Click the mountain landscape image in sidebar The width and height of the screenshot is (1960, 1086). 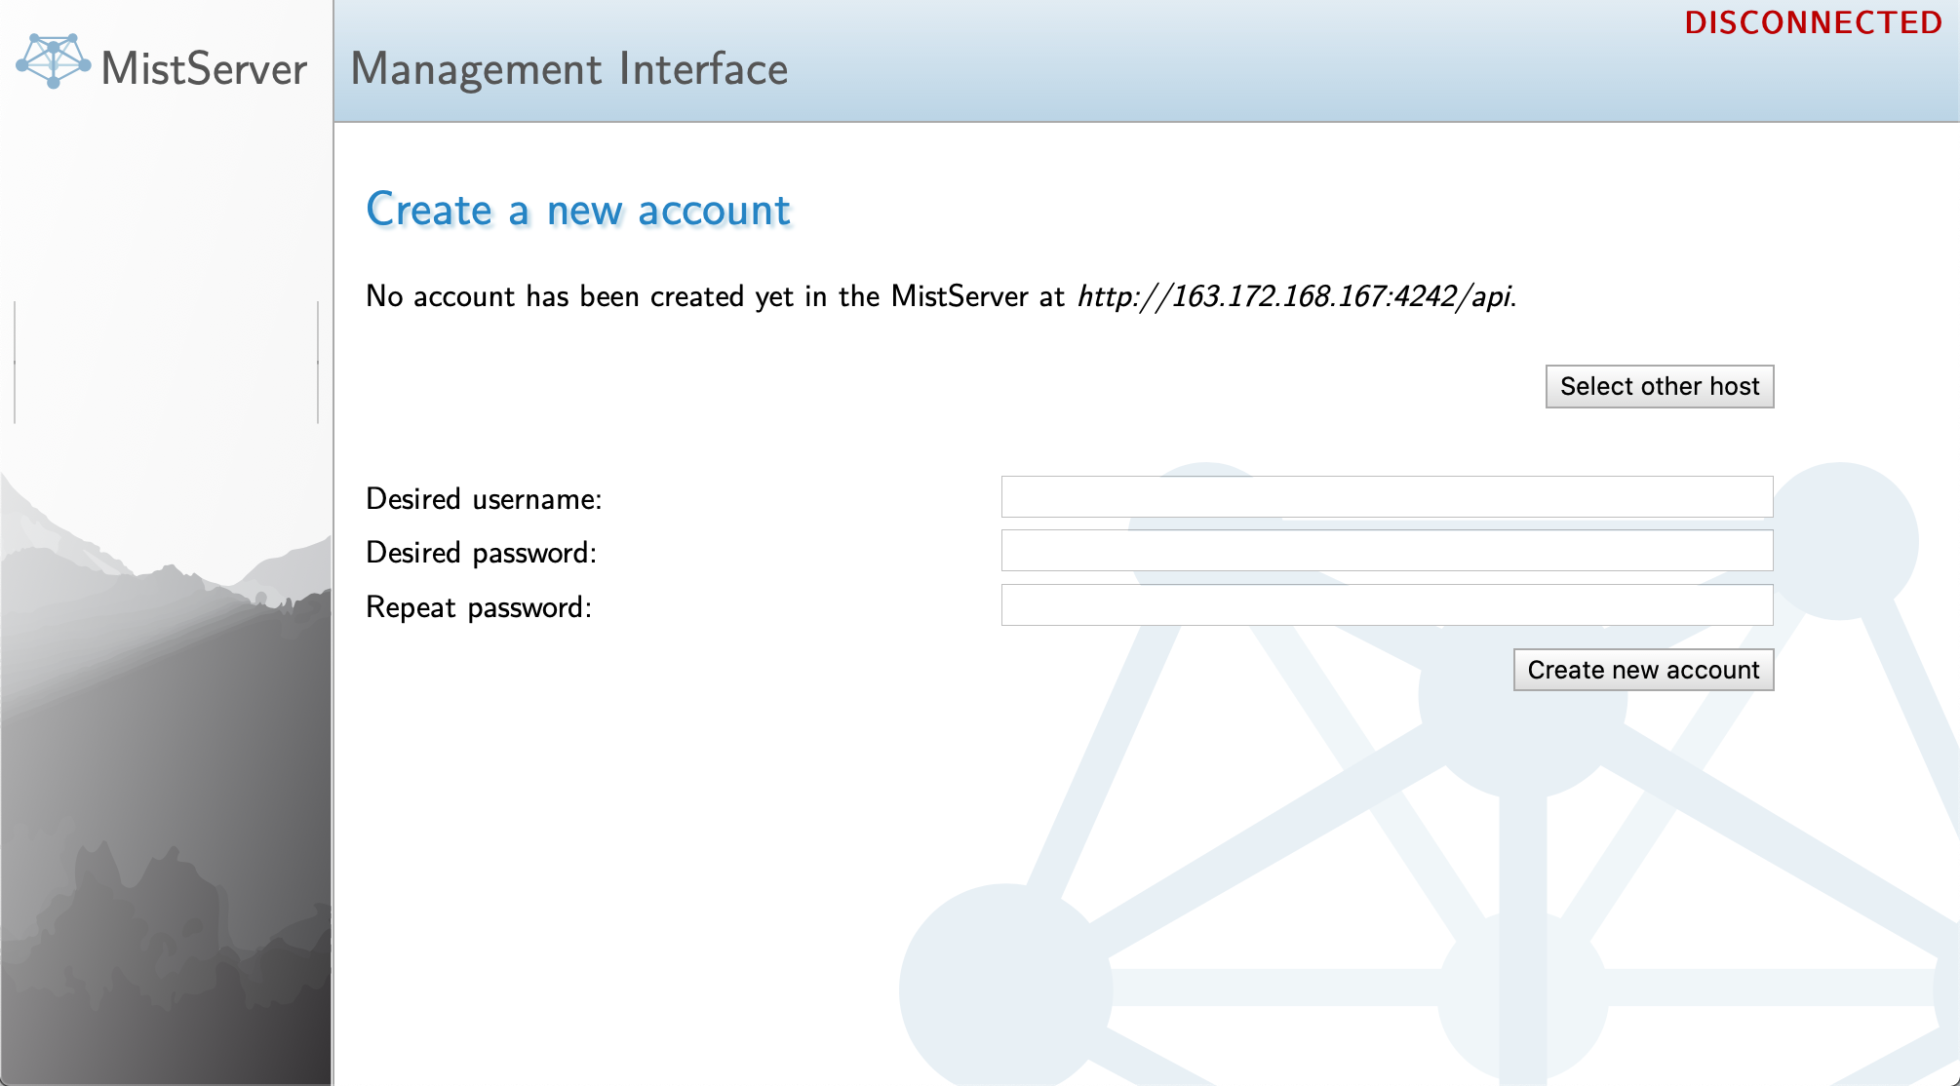point(166,780)
